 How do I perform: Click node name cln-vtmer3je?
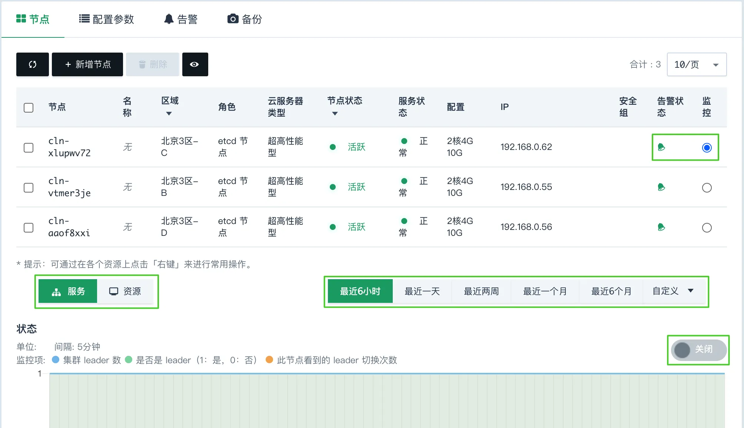point(69,187)
